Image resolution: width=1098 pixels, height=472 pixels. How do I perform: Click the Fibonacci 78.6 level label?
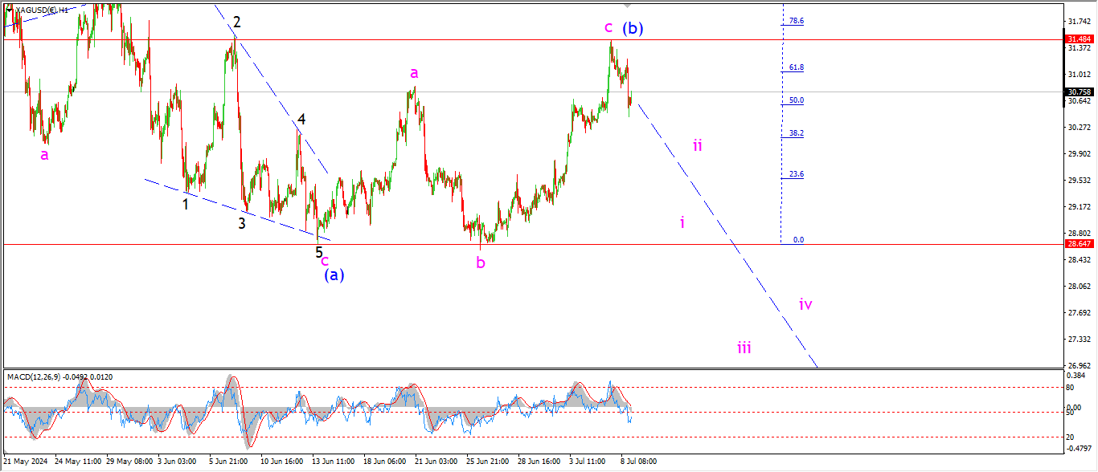796,21
